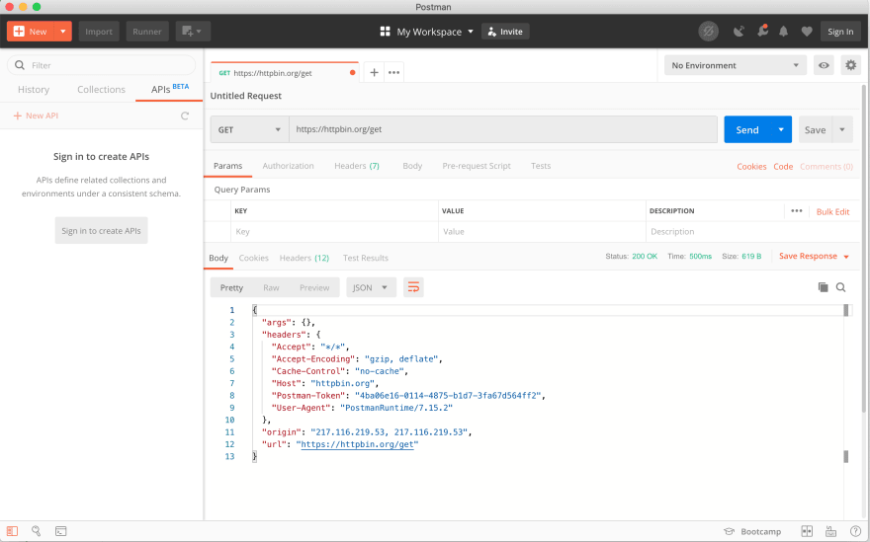
Task: Open the Test Results tab
Action: pos(365,258)
